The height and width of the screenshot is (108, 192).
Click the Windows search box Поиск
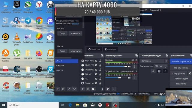[33, 105]
